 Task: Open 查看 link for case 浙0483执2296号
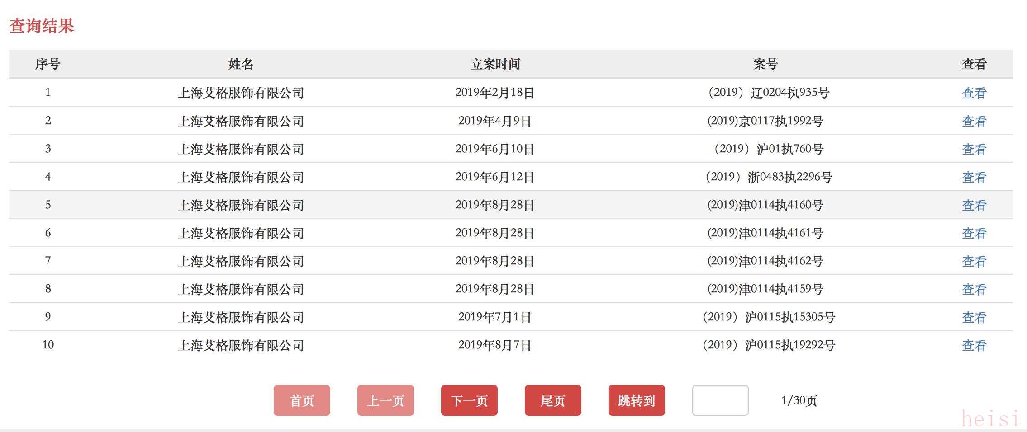click(x=974, y=177)
